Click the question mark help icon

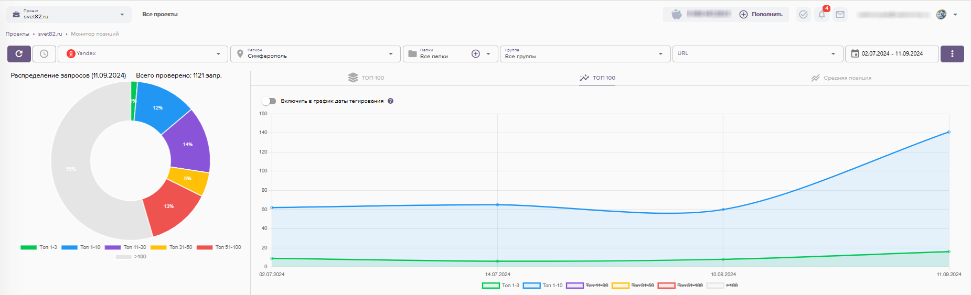click(x=390, y=101)
